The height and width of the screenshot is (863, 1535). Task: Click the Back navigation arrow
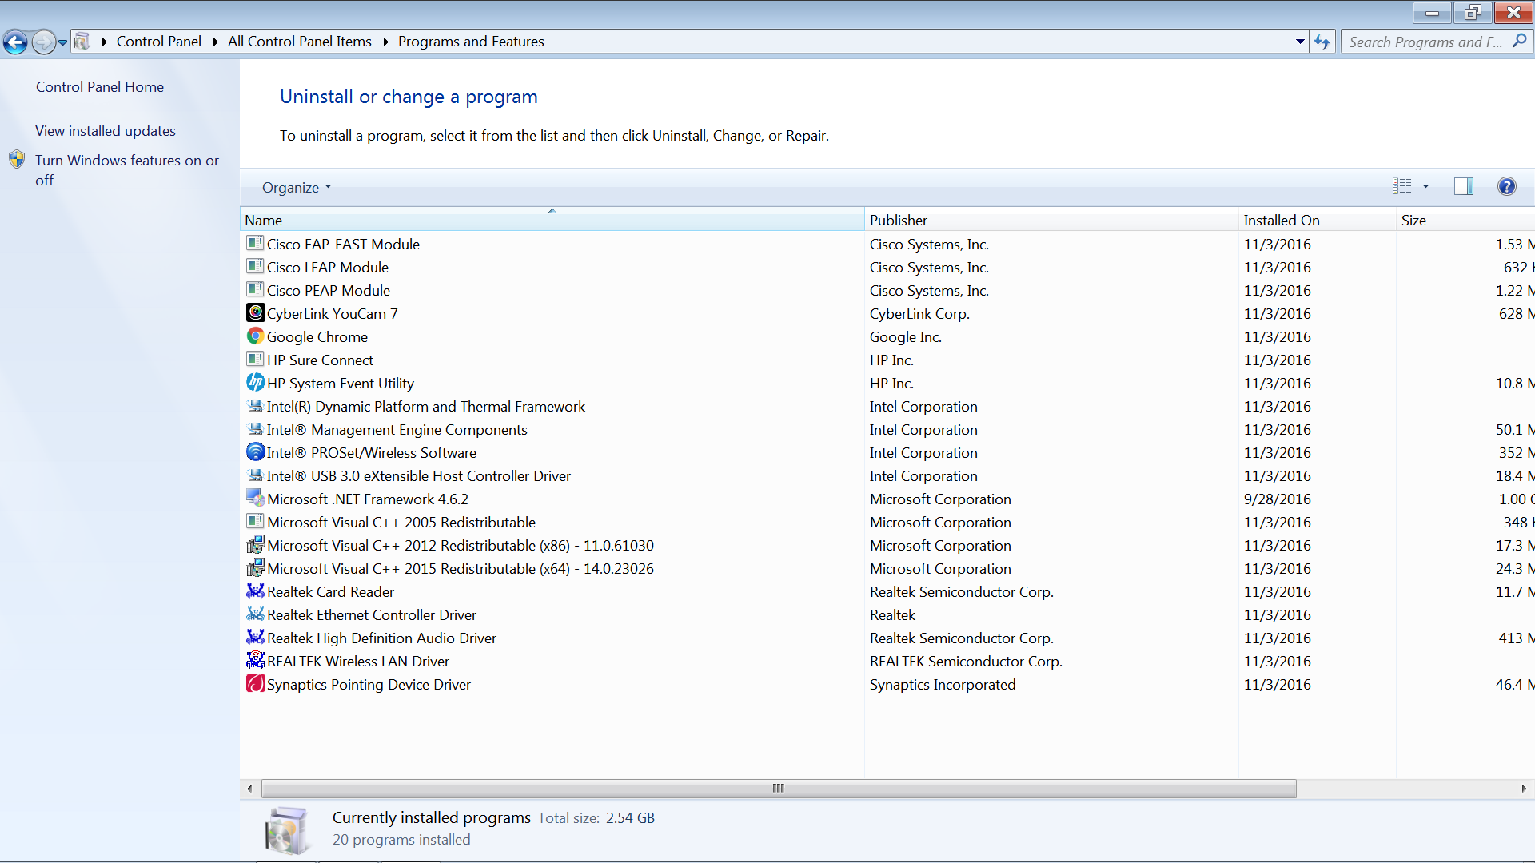[x=16, y=42]
